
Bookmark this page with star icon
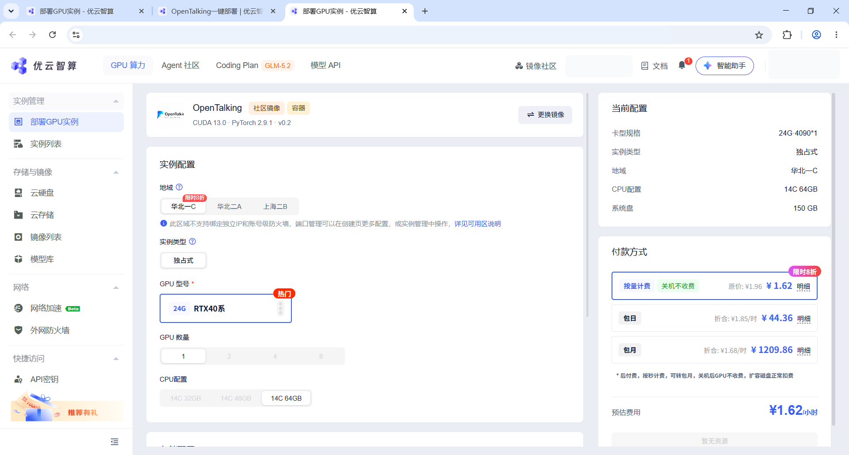[x=759, y=35]
